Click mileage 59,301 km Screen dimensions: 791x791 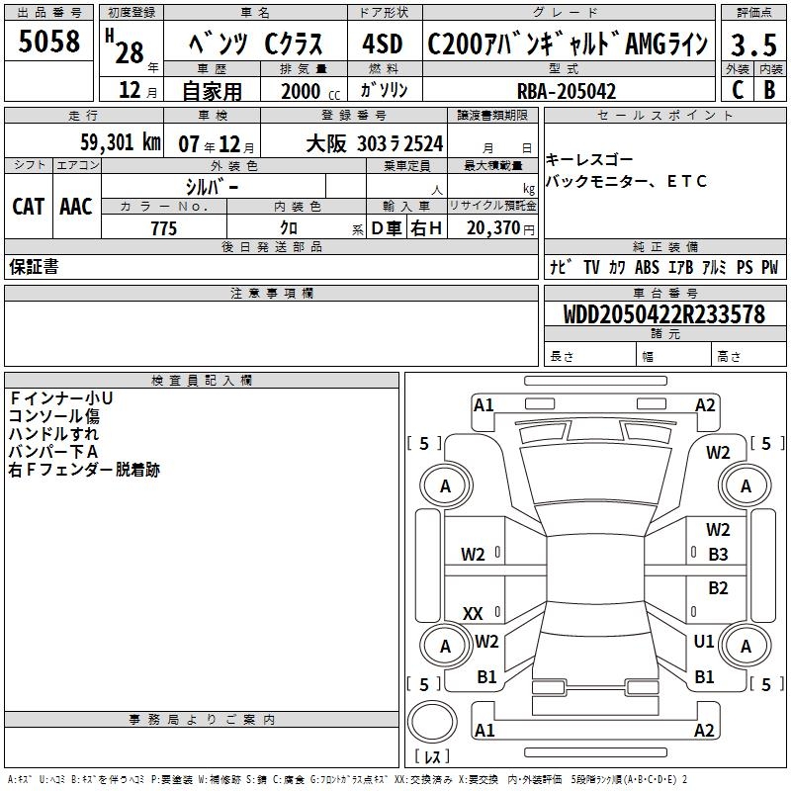coord(121,142)
